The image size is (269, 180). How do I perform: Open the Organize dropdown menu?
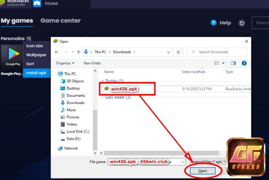(x=65, y=63)
